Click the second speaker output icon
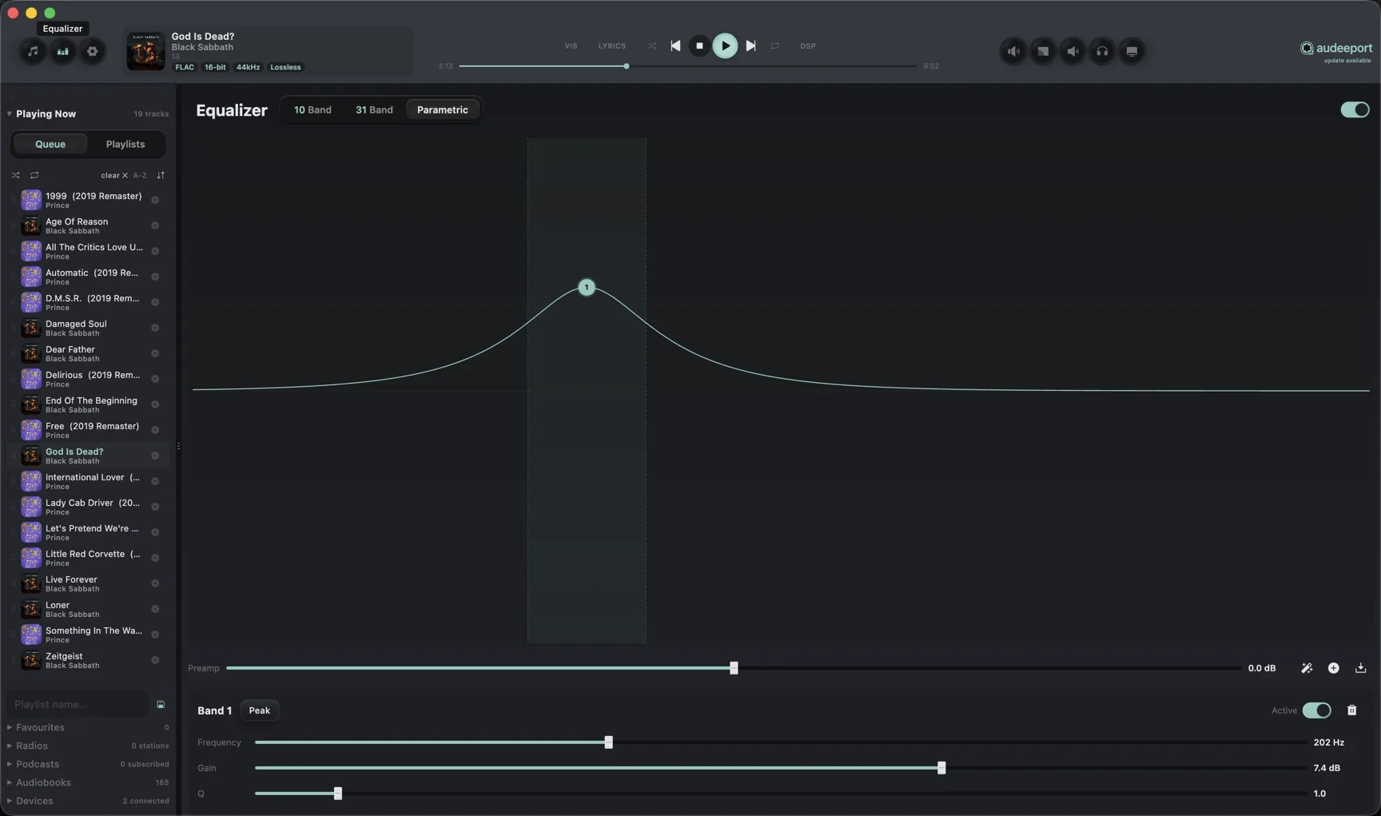Viewport: 1381px width, 816px height. (x=1073, y=51)
